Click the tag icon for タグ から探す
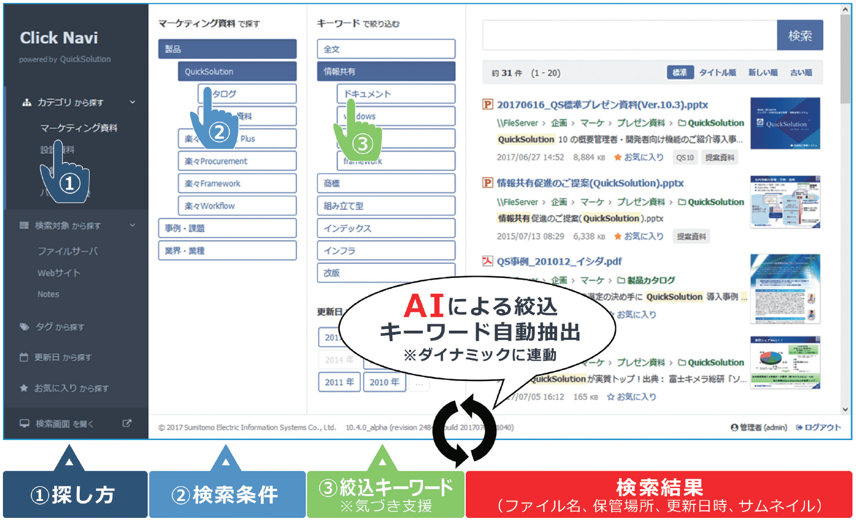 point(24,327)
